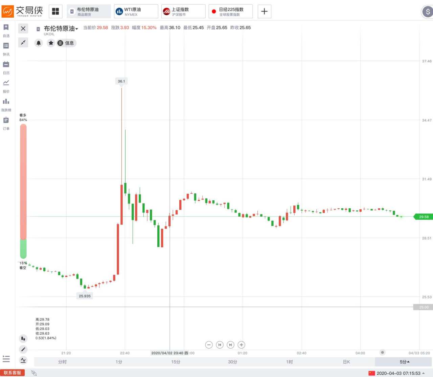Image resolution: width=433 pixels, height=377 pixels.
Task: Add a new tab with plus button
Action: (265, 12)
